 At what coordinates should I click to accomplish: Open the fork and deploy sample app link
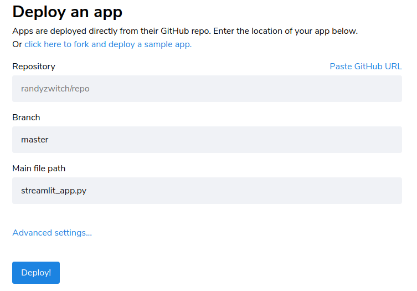108,44
